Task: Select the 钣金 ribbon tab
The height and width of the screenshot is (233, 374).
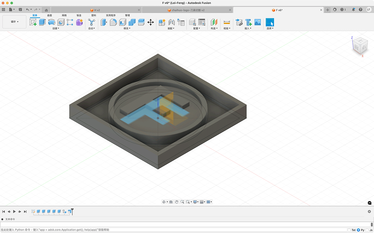Action: pyautogui.click(x=79, y=15)
